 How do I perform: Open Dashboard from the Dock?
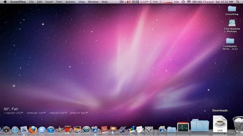pos(6,130)
